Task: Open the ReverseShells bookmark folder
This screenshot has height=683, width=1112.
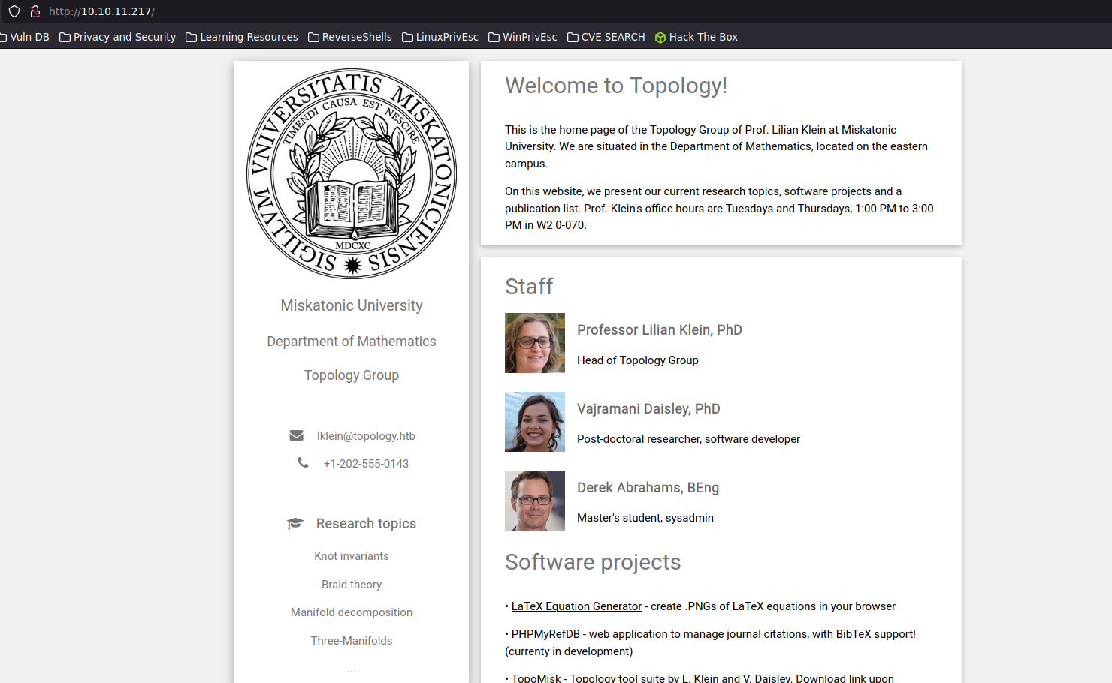Action: pos(350,37)
